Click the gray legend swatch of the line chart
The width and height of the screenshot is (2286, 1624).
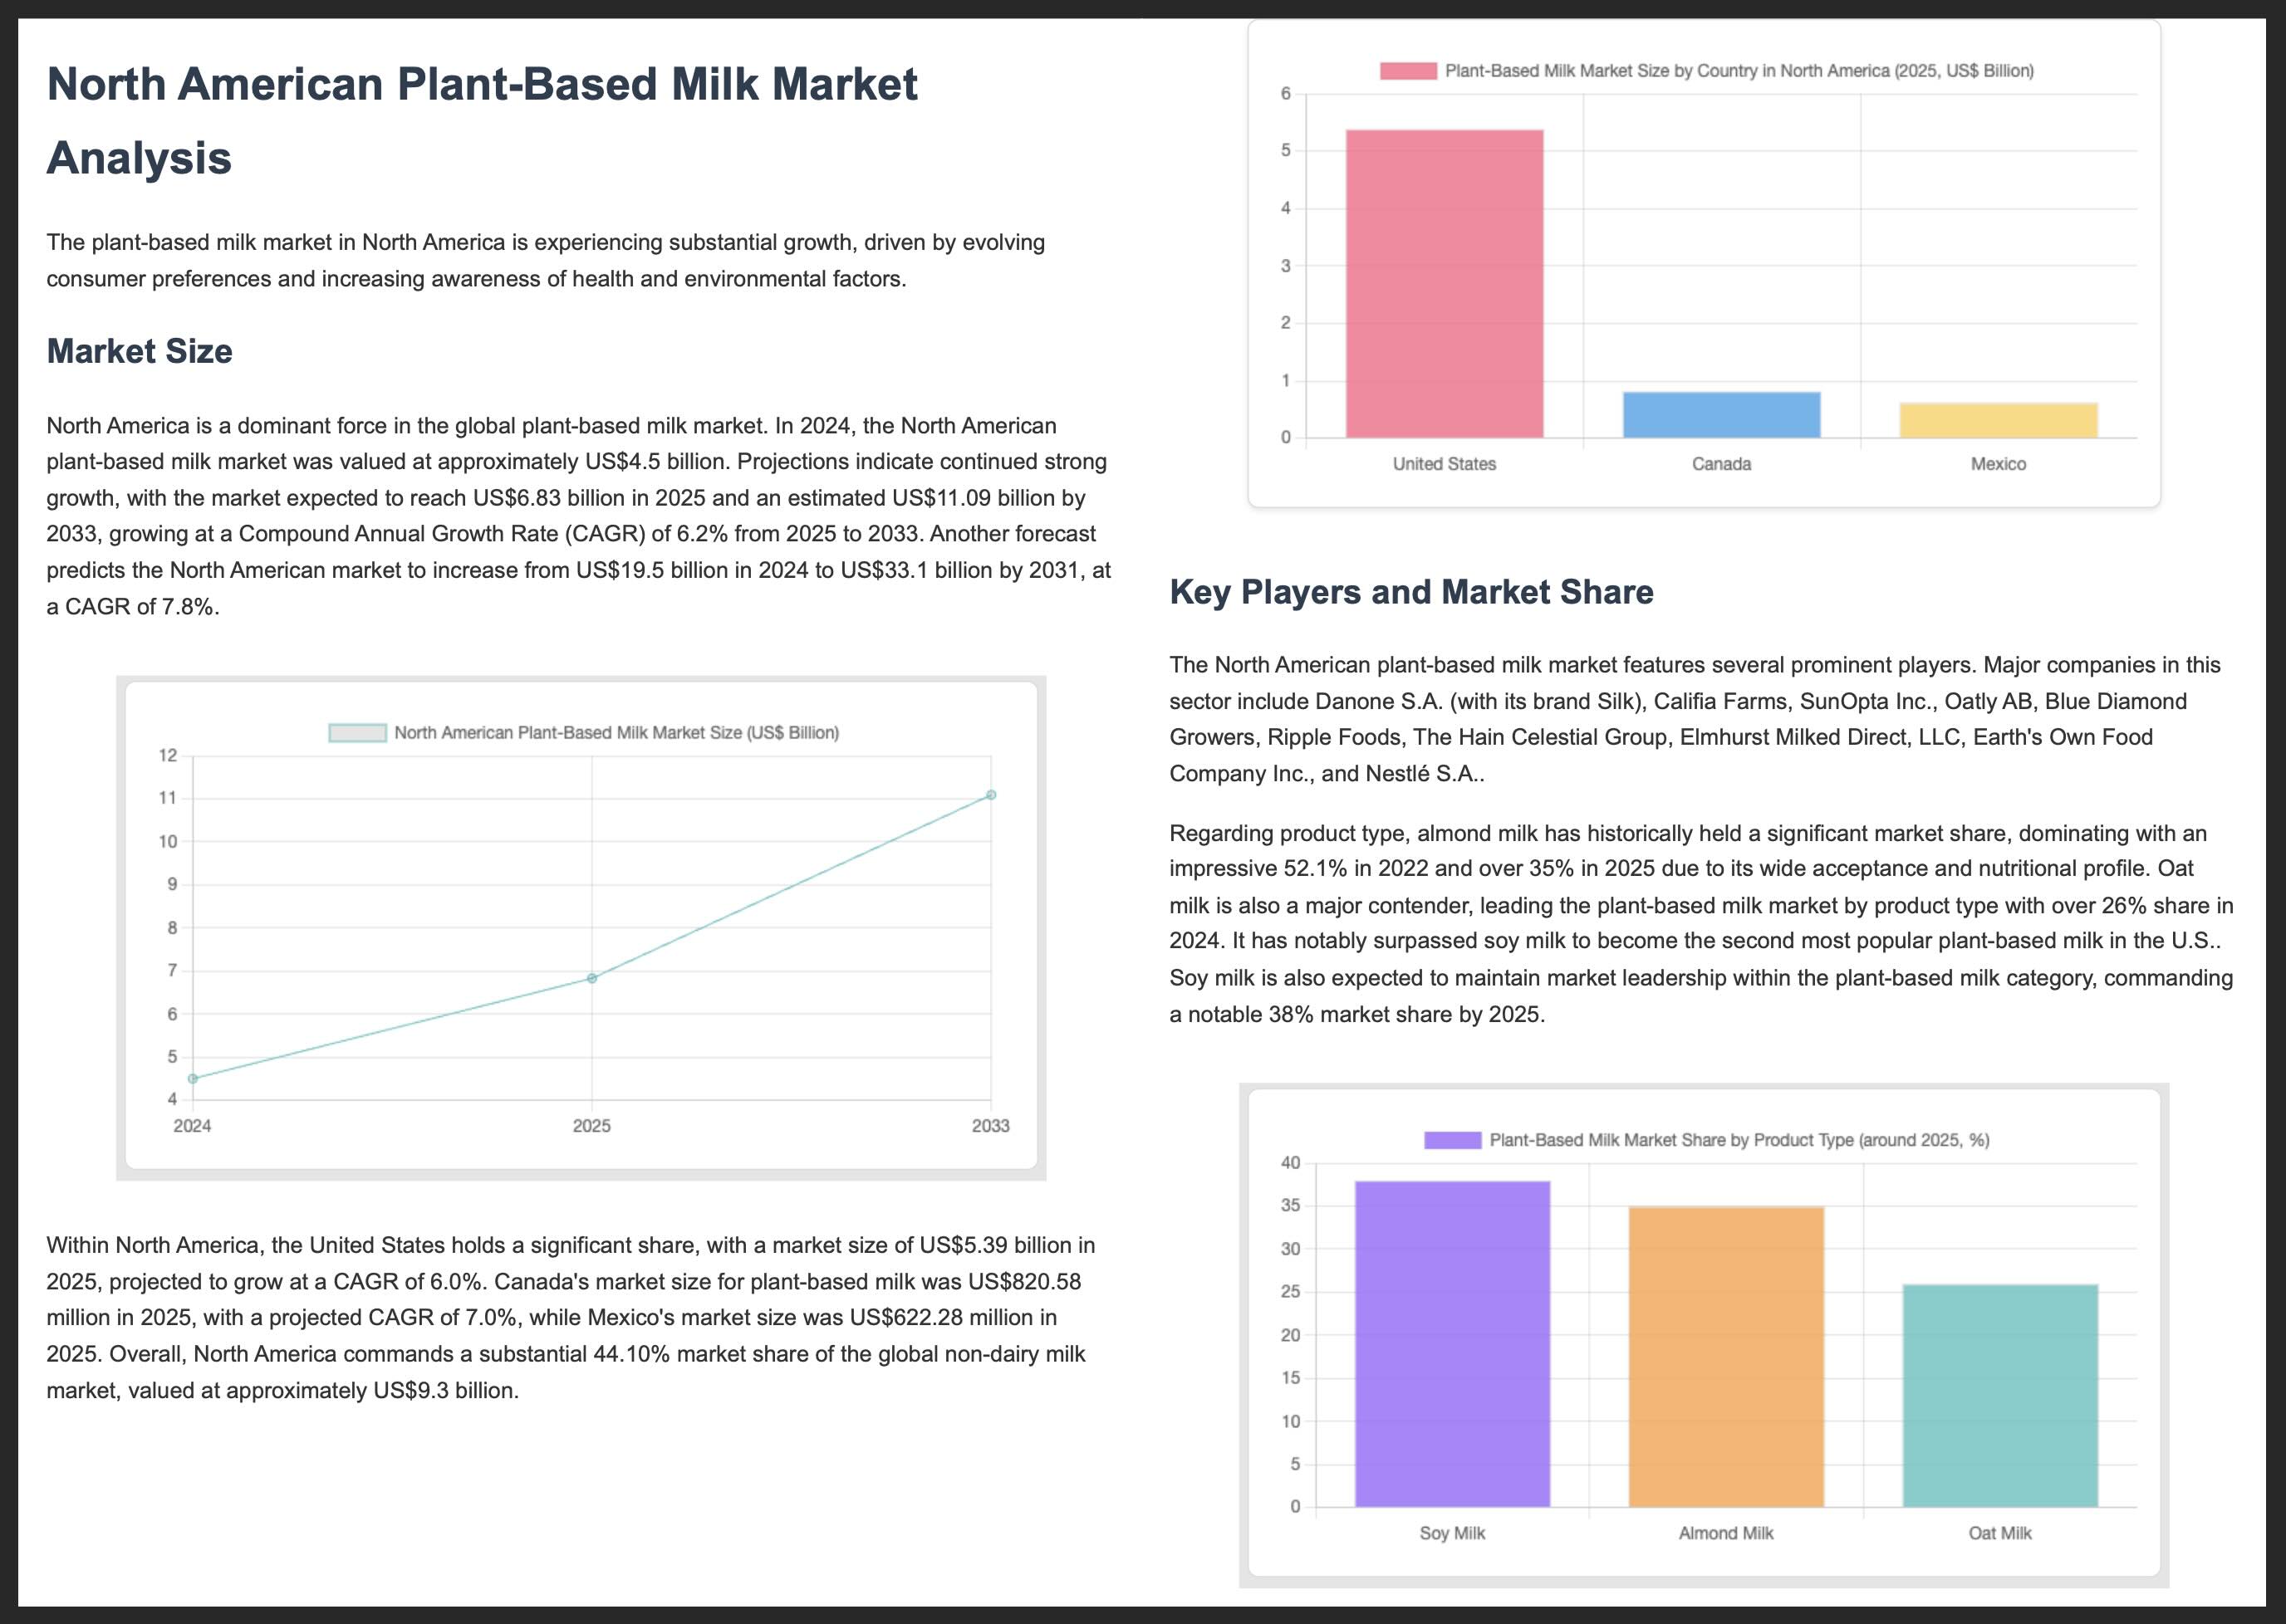tap(357, 733)
